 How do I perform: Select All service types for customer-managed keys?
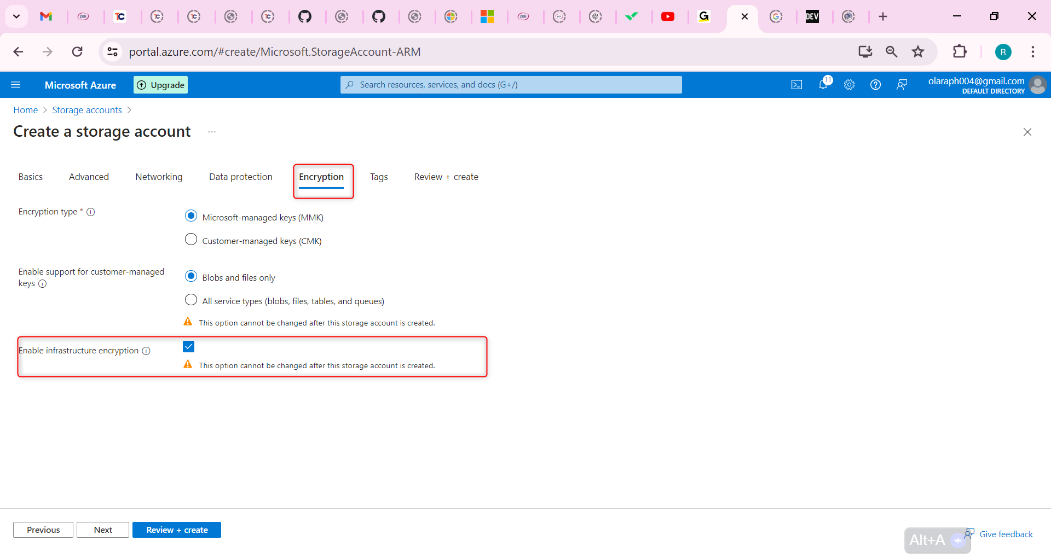tap(191, 299)
